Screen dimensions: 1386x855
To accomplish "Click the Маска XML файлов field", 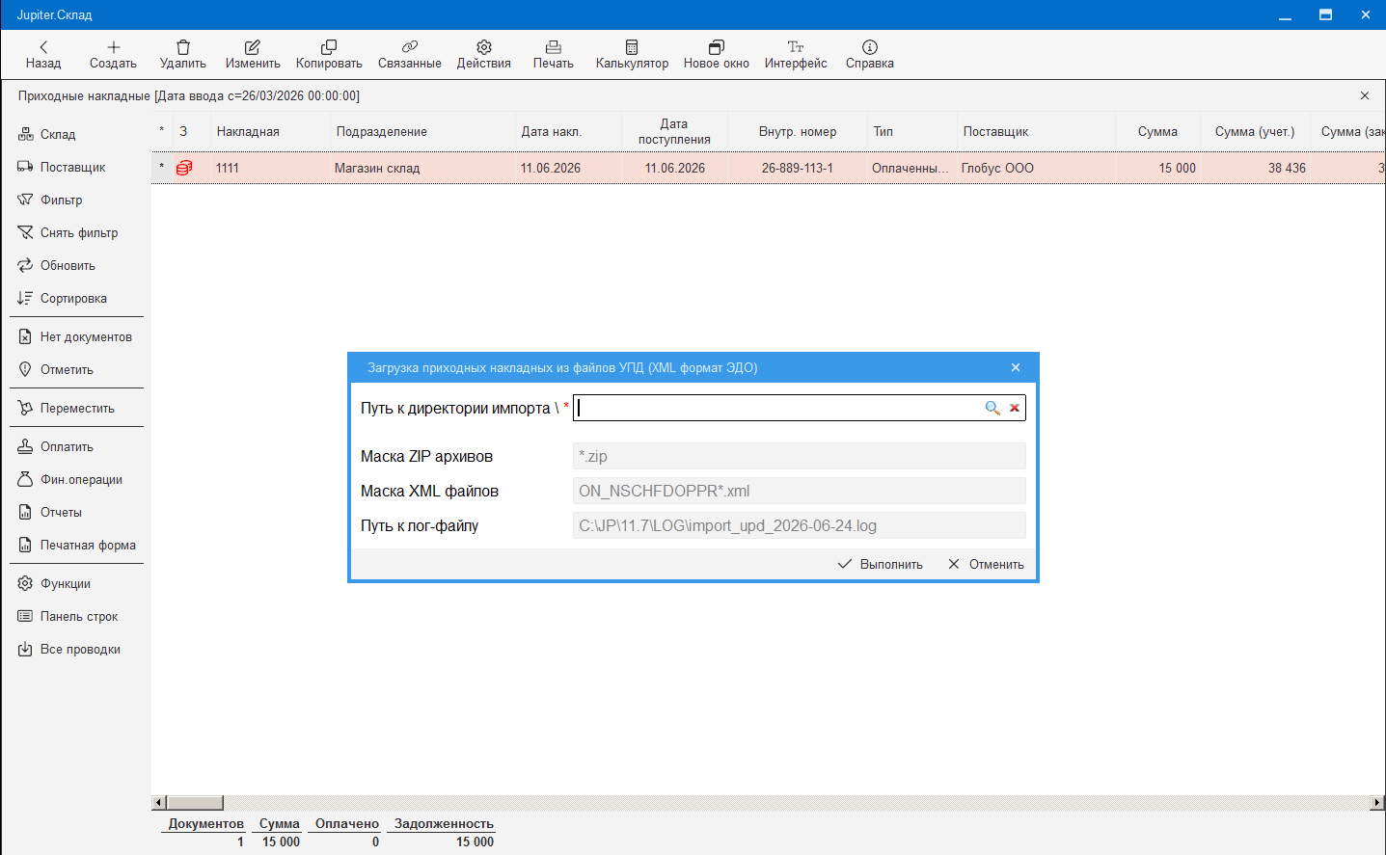I will [799, 491].
